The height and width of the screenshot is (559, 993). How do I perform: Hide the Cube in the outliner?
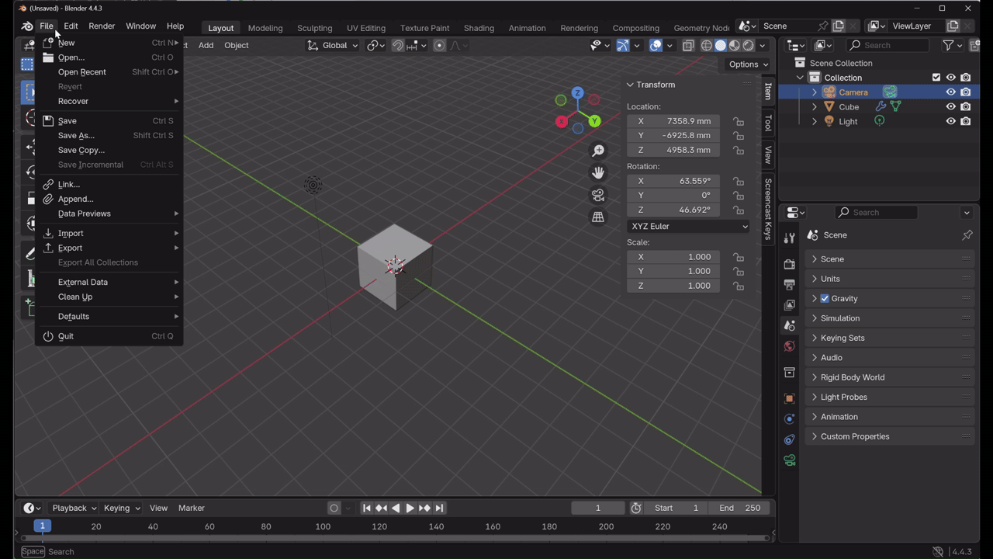[950, 107]
